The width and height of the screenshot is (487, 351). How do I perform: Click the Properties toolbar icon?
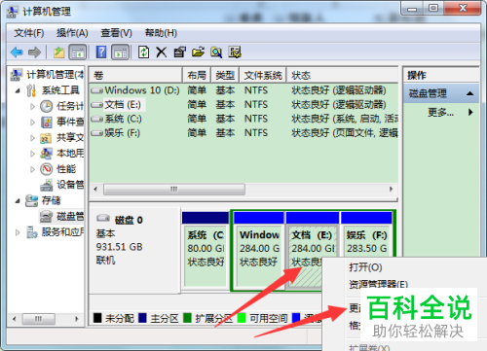[x=179, y=53]
